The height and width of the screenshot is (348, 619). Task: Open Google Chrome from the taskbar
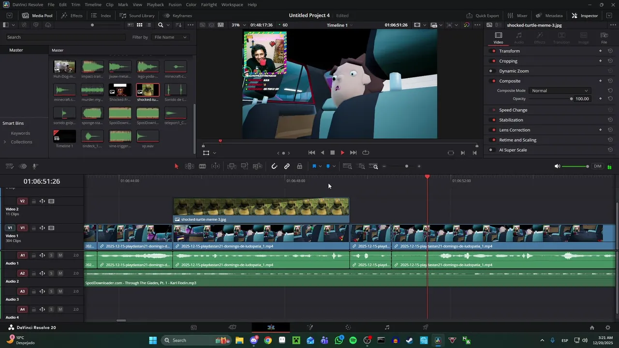(268, 340)
